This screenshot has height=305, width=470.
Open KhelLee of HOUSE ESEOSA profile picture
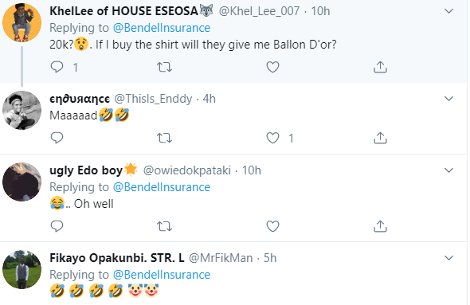click(x=22, y=23)
